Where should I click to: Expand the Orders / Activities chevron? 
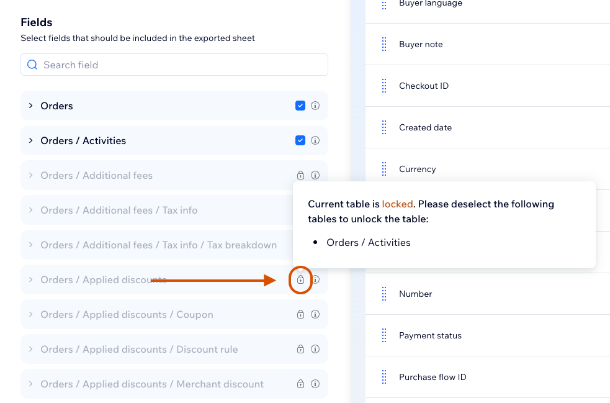[31, 140]
